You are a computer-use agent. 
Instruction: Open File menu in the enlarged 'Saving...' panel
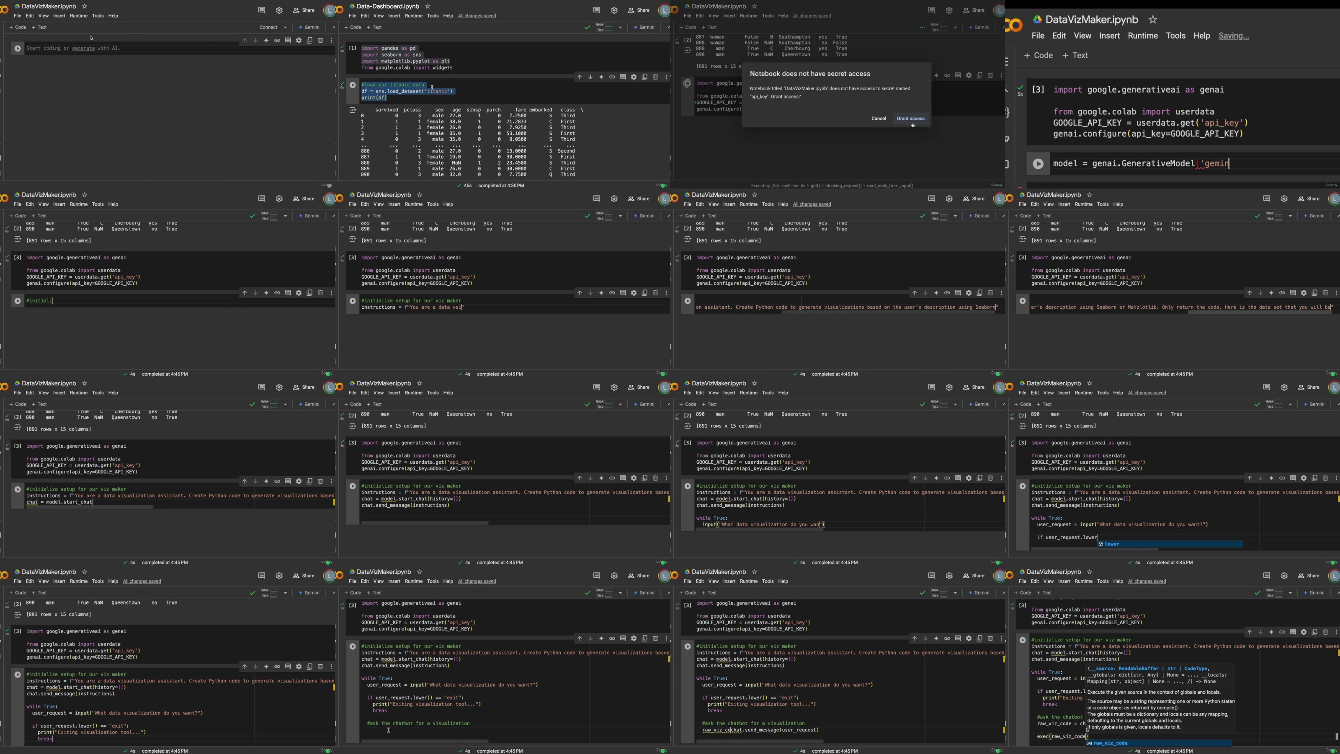1038,36
